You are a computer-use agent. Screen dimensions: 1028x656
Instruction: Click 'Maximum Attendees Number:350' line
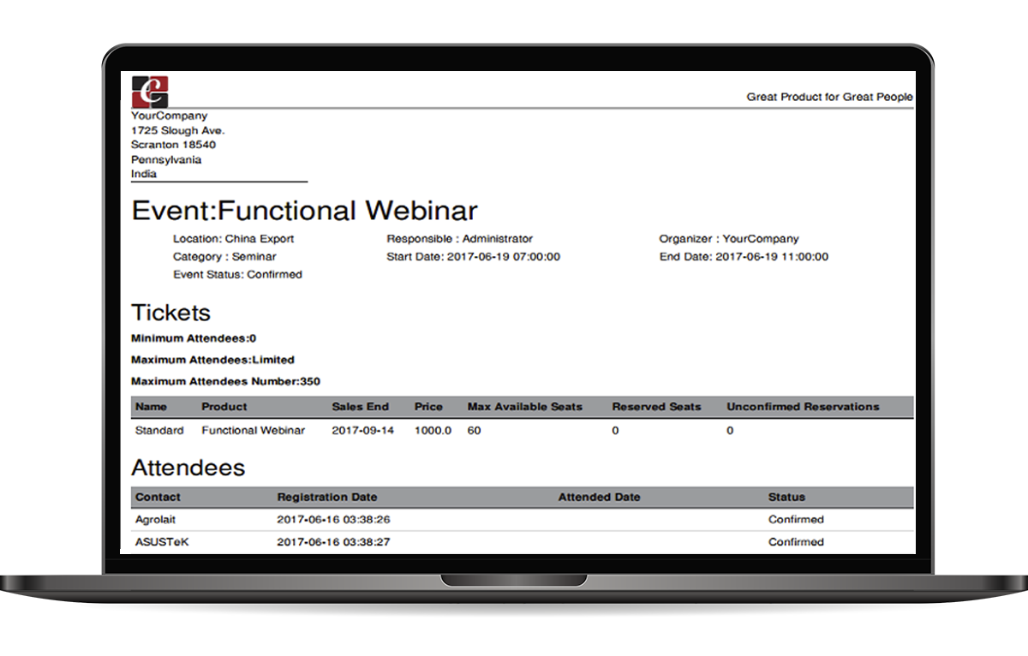pos(225,381)
